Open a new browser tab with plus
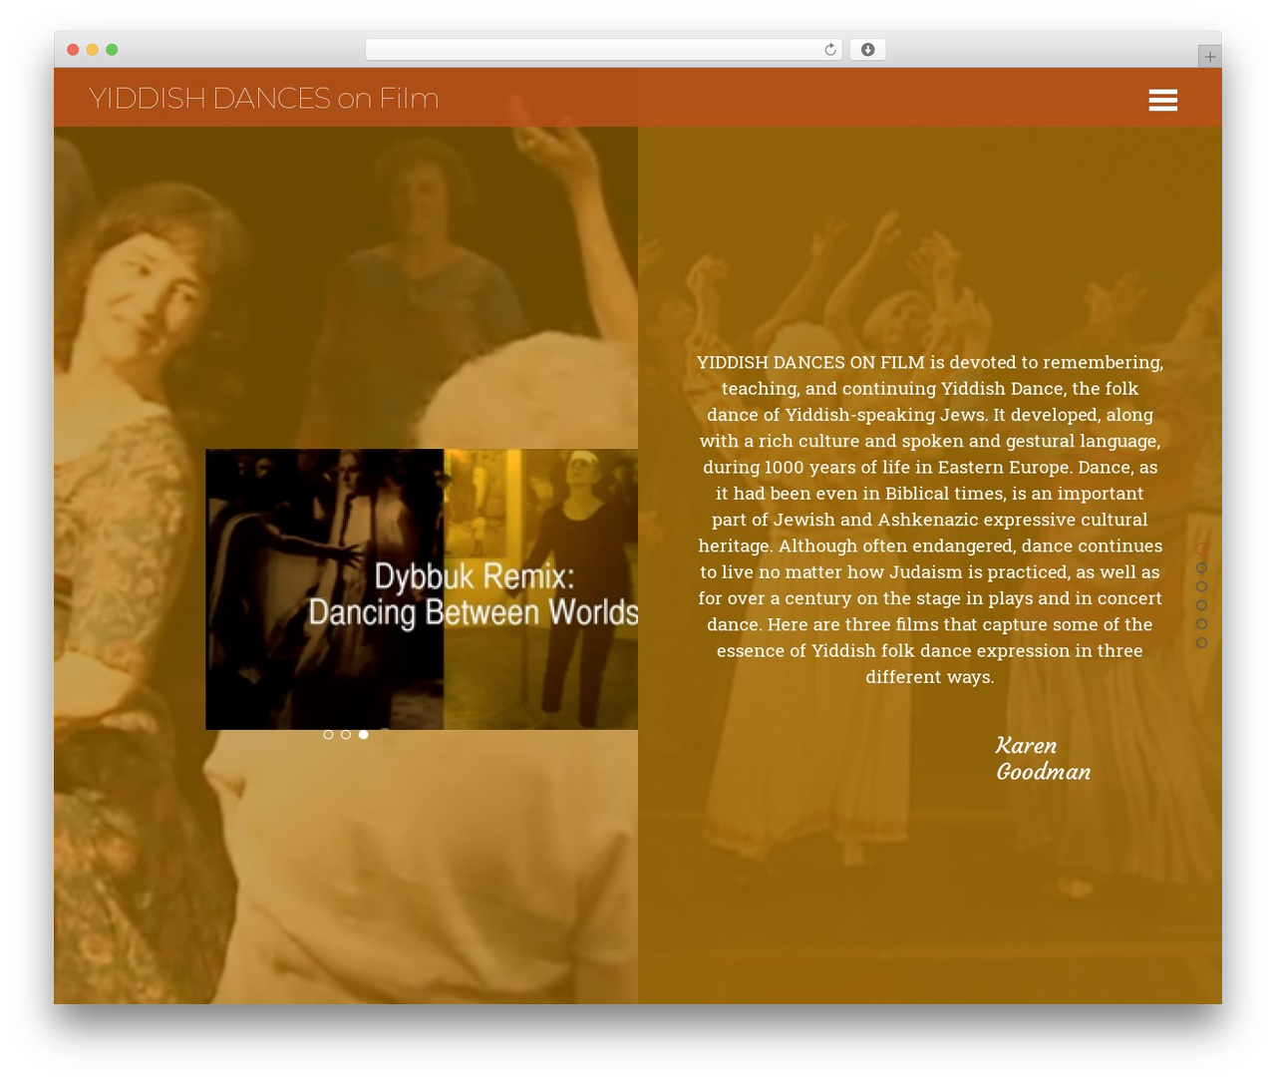Viewport: 1276px width, 1081px height. [x=1209, y=57]
